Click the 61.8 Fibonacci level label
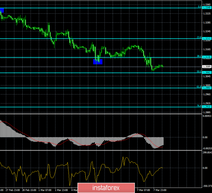The image size is (212, 193). pos(199,87)
